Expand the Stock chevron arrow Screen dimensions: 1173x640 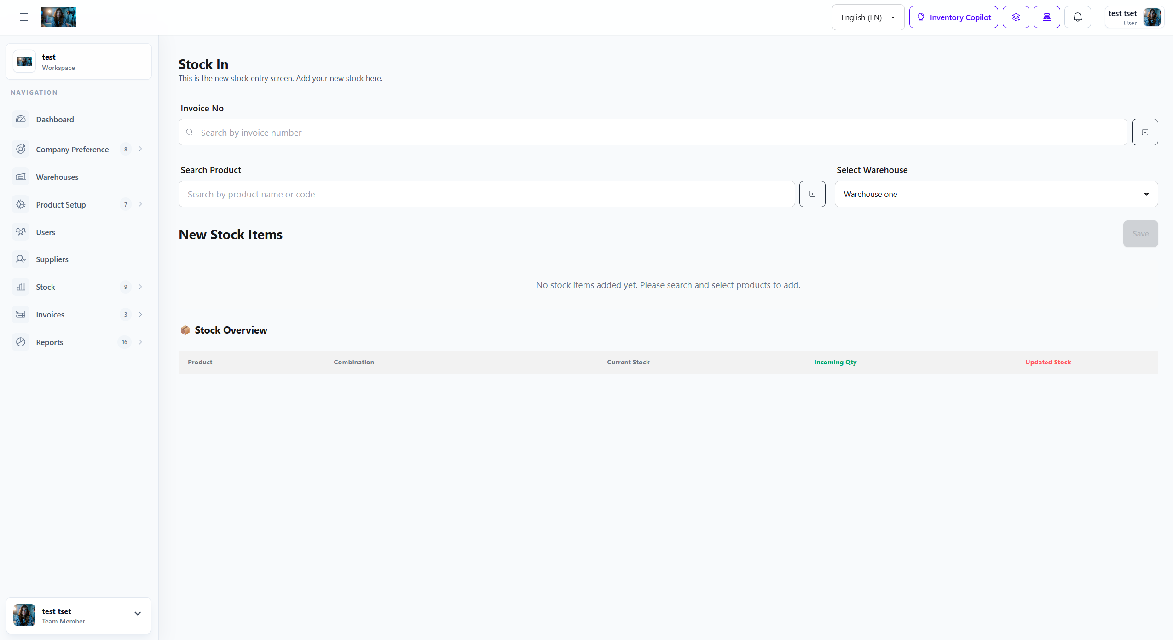pos(140,287)
